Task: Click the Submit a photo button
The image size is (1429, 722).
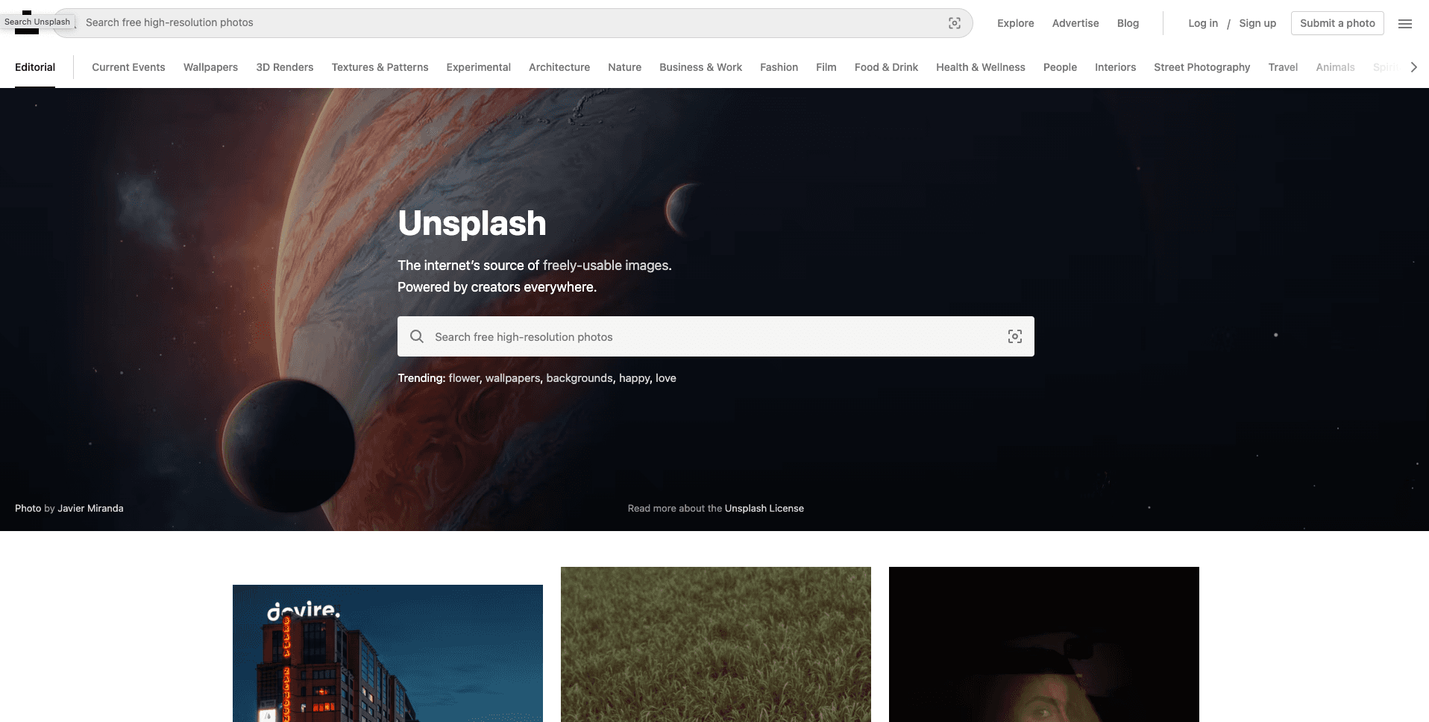Action: (1337, 23)
